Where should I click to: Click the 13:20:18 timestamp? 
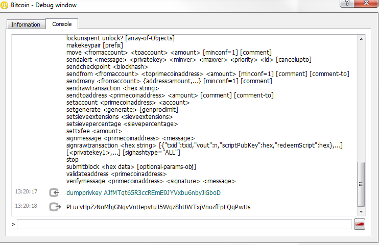[x=26, y=206]
